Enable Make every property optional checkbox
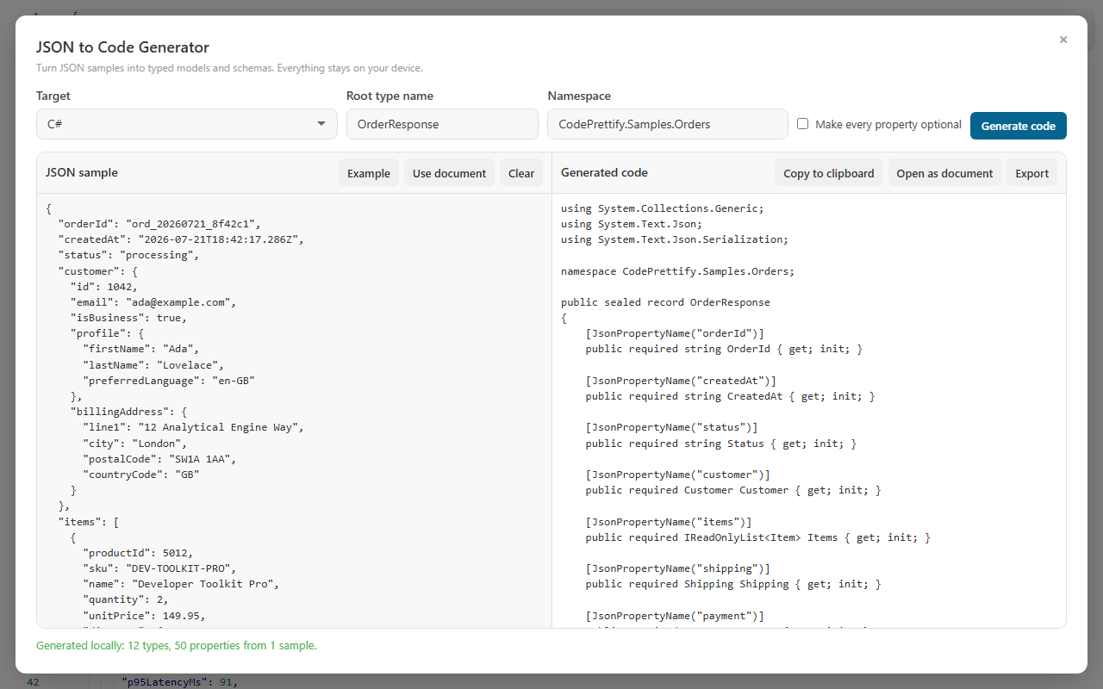1103x689 pixels. (803, 124)
